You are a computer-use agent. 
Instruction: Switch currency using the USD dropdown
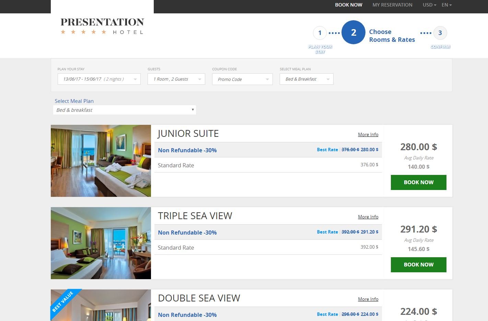429,5
